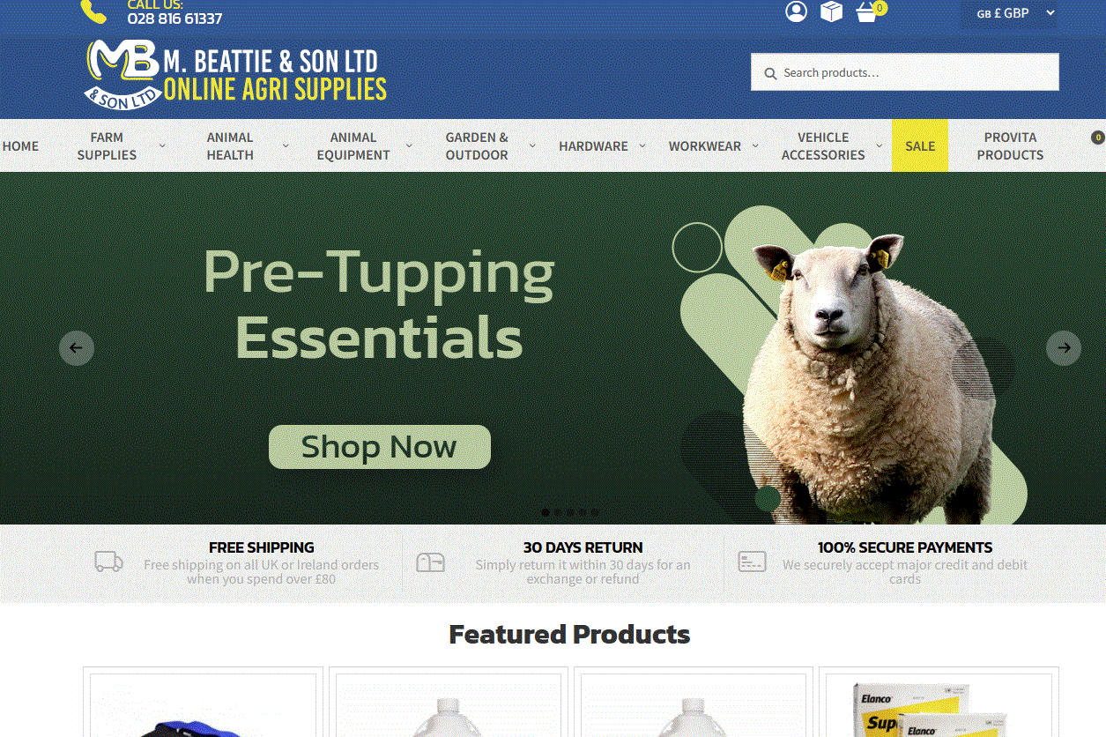The width and height of the screenshot is (1106, 737).
Task: Open the shopping basket icon
Action: coord(867,12)
